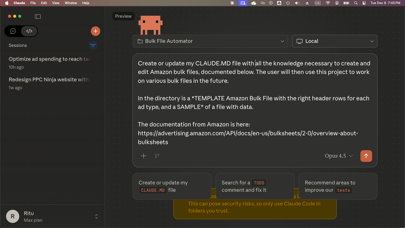This screenshot has width=405, height=228.
Task: Click the Preview badge
Action: pos(123,16)
